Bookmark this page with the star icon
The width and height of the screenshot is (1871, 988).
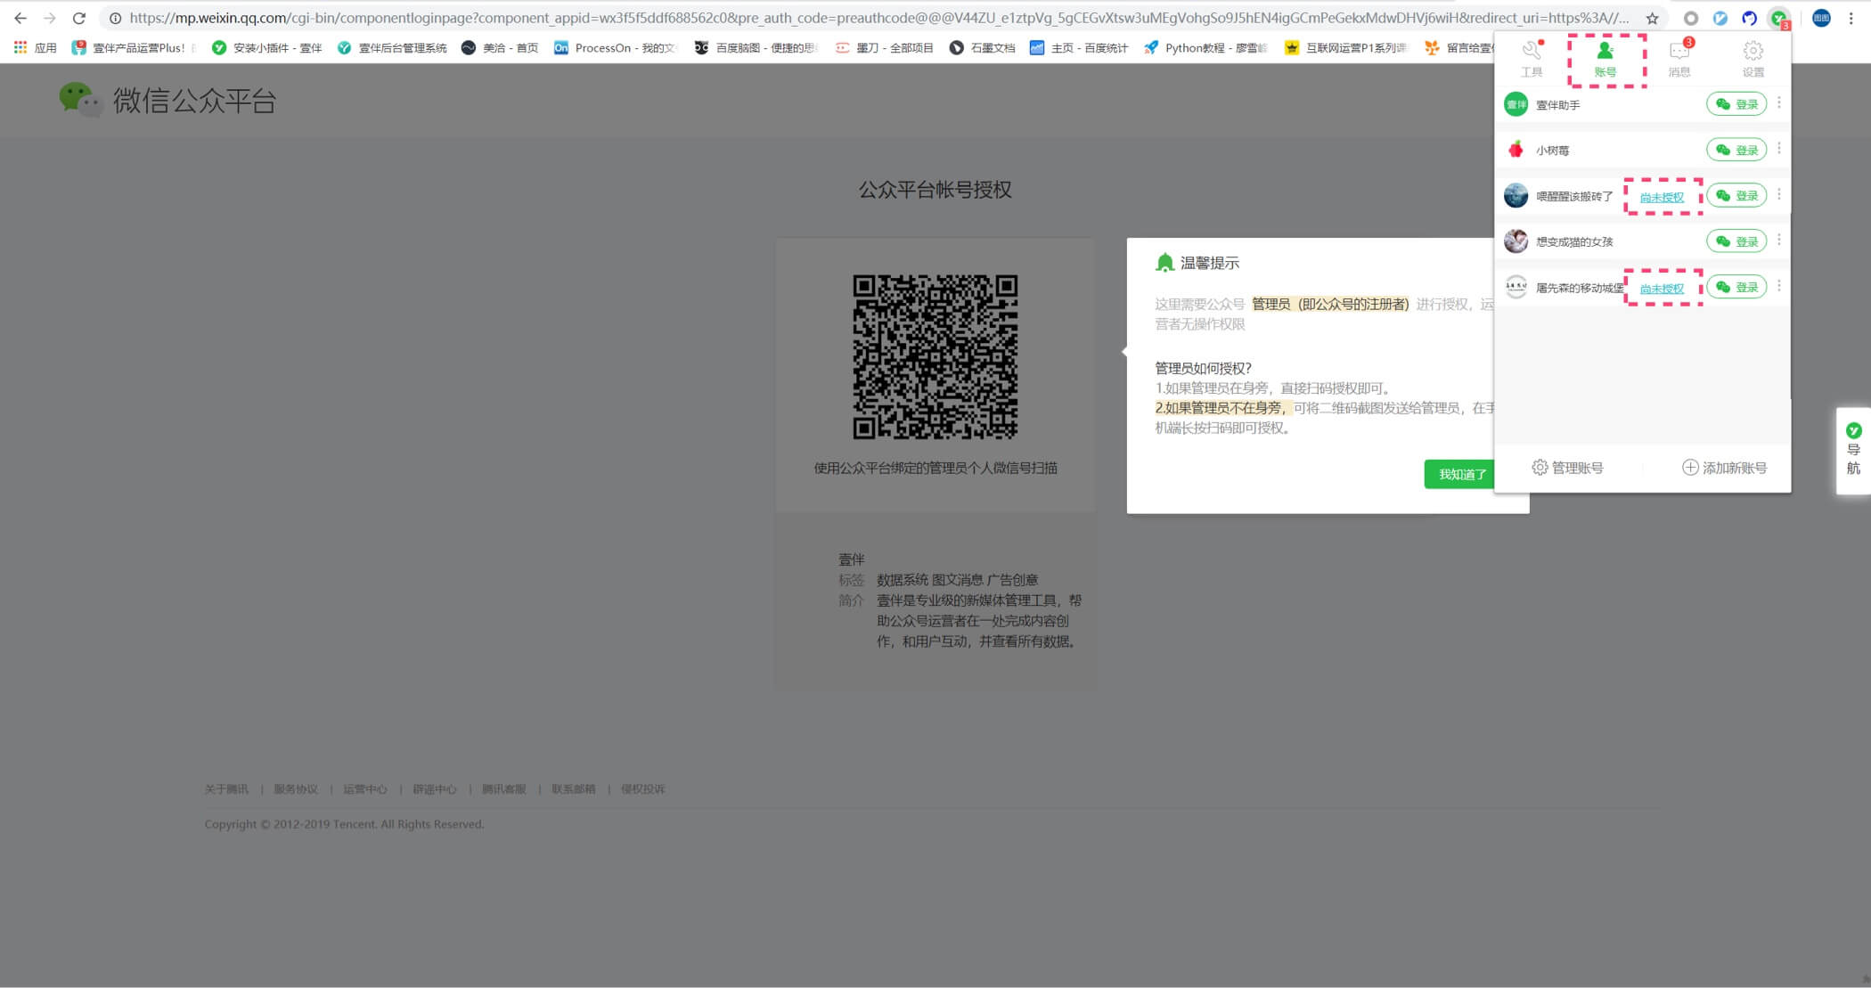(x=1652, y=18)
